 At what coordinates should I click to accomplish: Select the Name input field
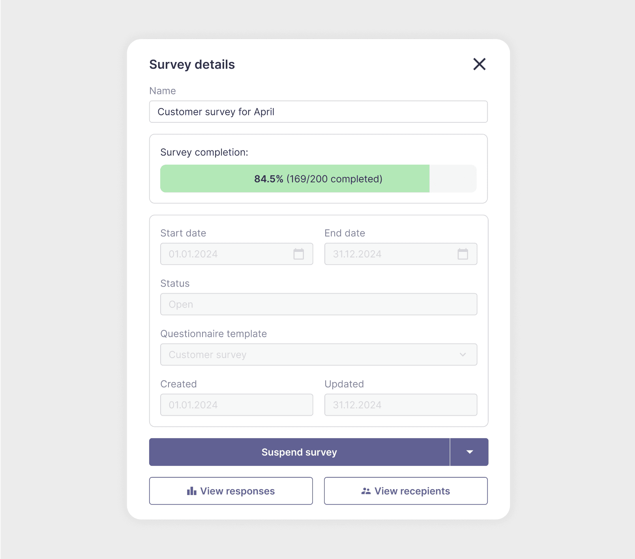[318, 112]
